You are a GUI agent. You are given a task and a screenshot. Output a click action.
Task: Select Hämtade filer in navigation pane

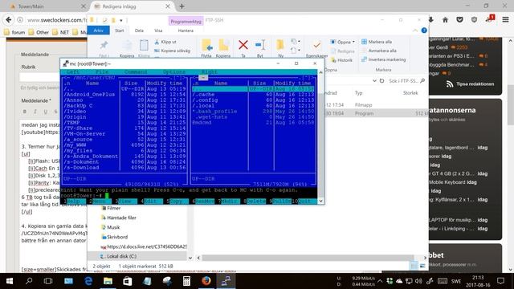pyautogui.click(x=118, y=218)
